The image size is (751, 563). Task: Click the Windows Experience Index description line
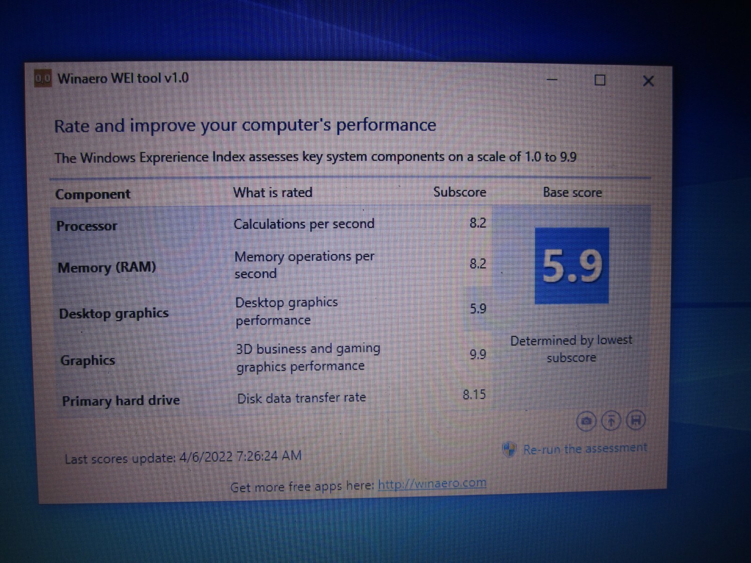tap(315, 157)
